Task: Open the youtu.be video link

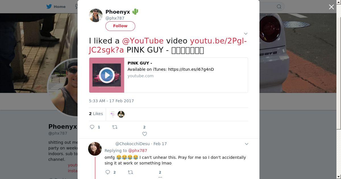Action: (218, 41)
